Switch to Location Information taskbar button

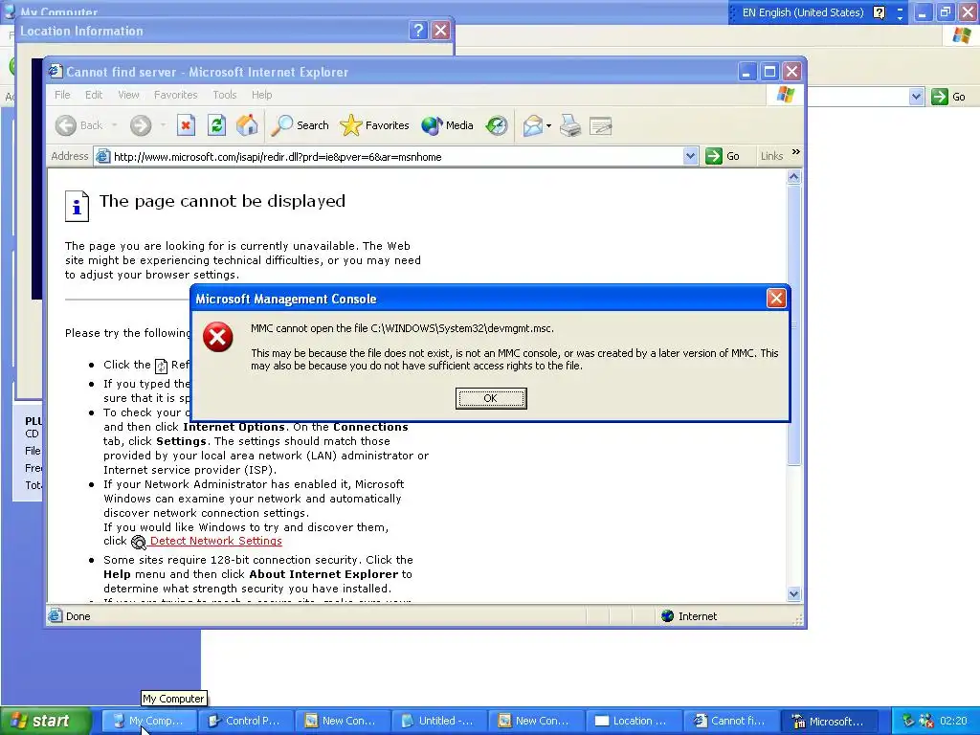[x=633, y=722]
